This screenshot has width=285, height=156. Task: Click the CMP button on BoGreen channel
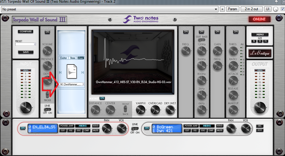(211, 130)
